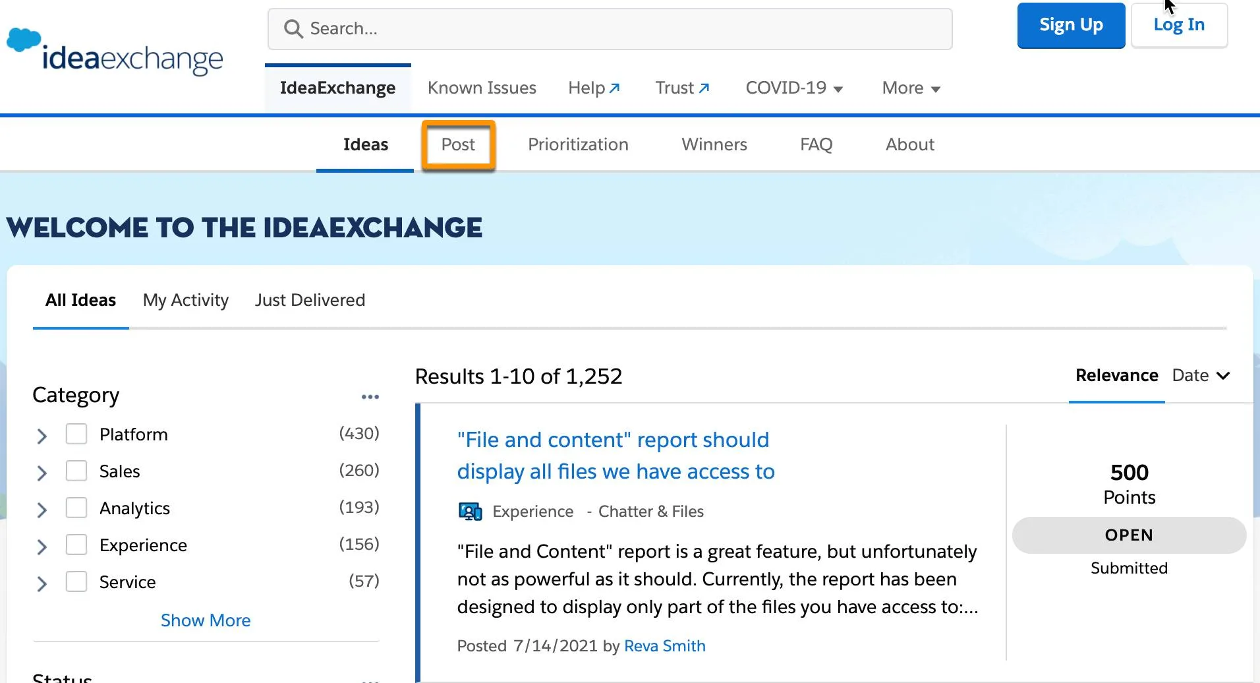The width and height of the screenshot is (1260, 683).
Task: Click the Help external link arrow icon
Action: [x=615, y=88]
